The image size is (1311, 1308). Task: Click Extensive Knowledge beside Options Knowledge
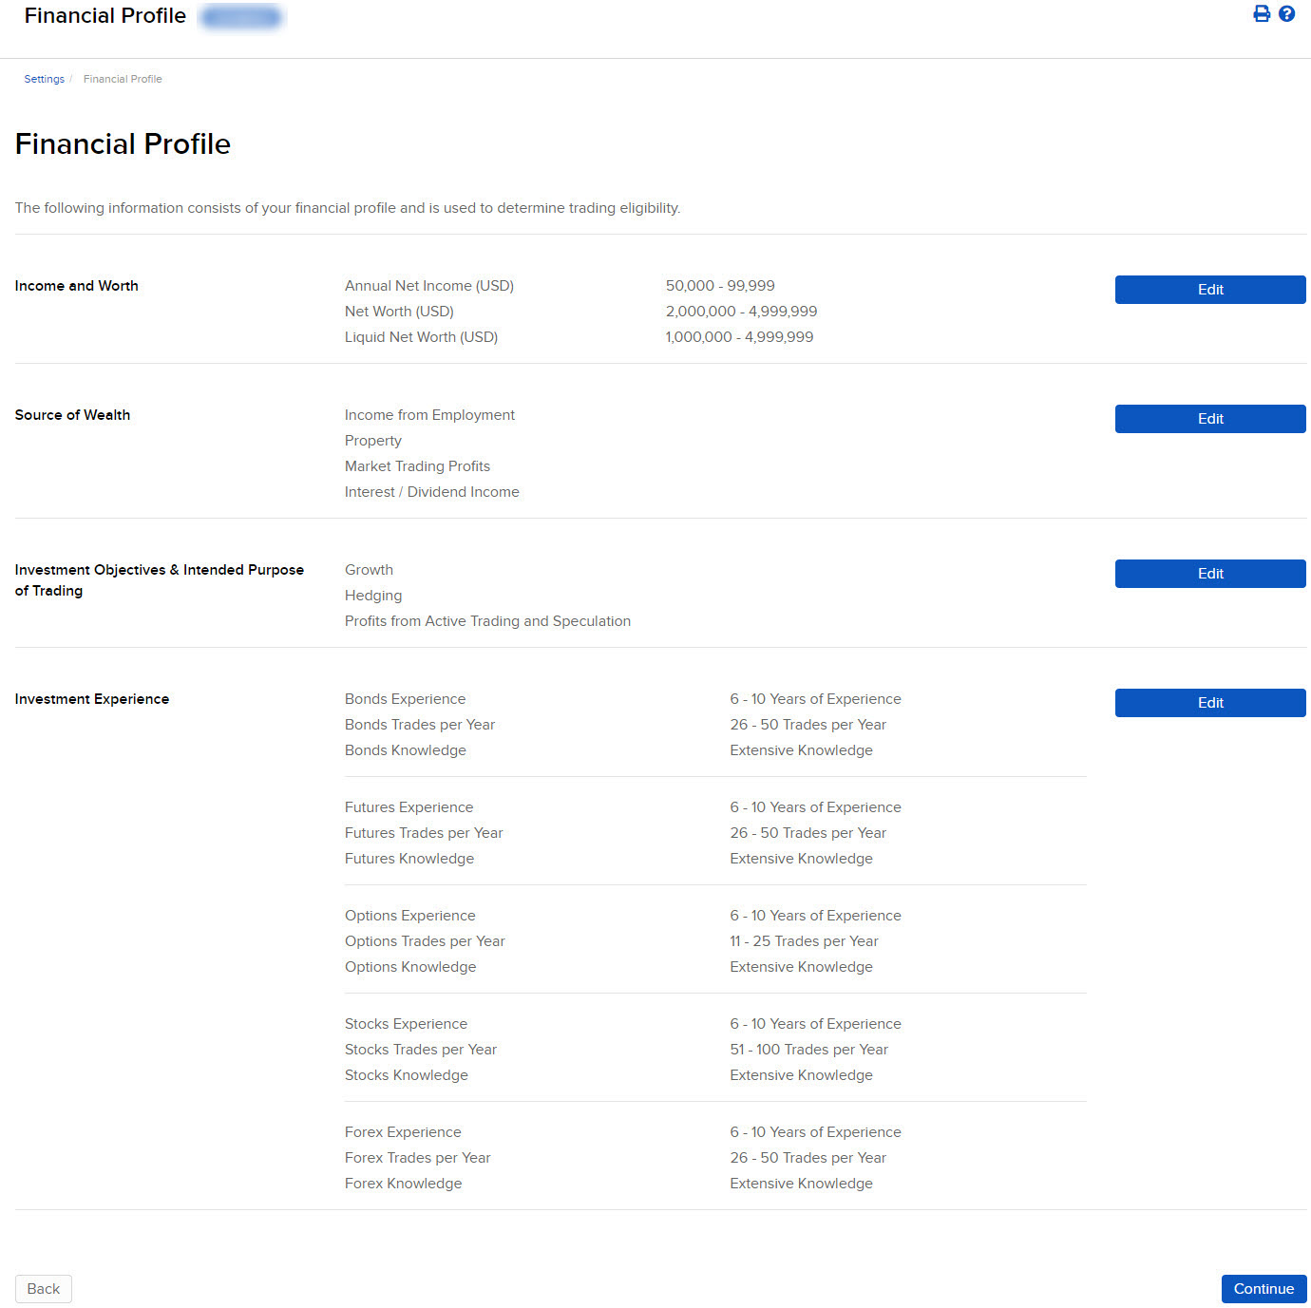coord(801,966)
